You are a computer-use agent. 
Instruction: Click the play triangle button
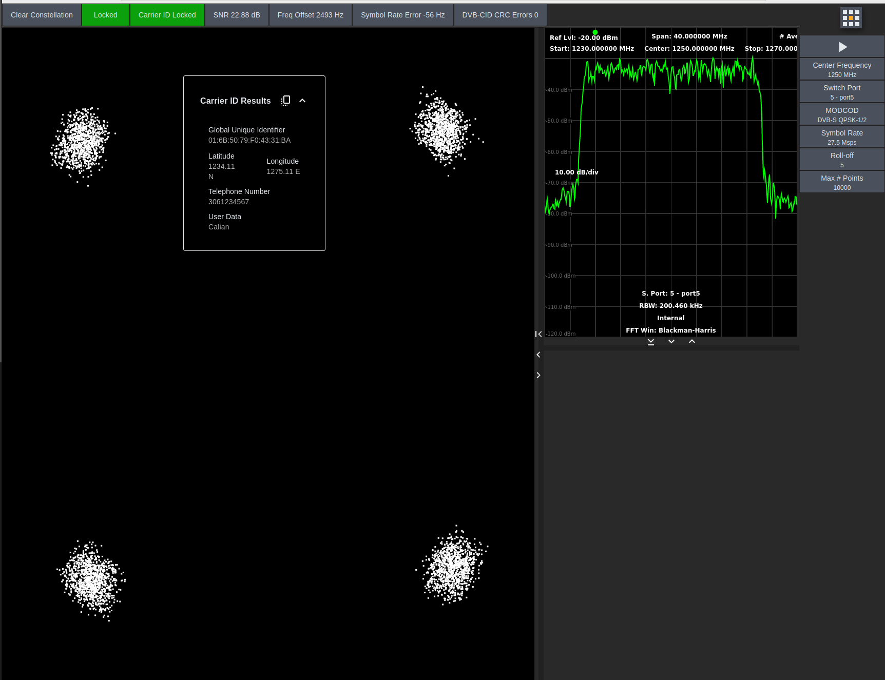coord(842,47)
